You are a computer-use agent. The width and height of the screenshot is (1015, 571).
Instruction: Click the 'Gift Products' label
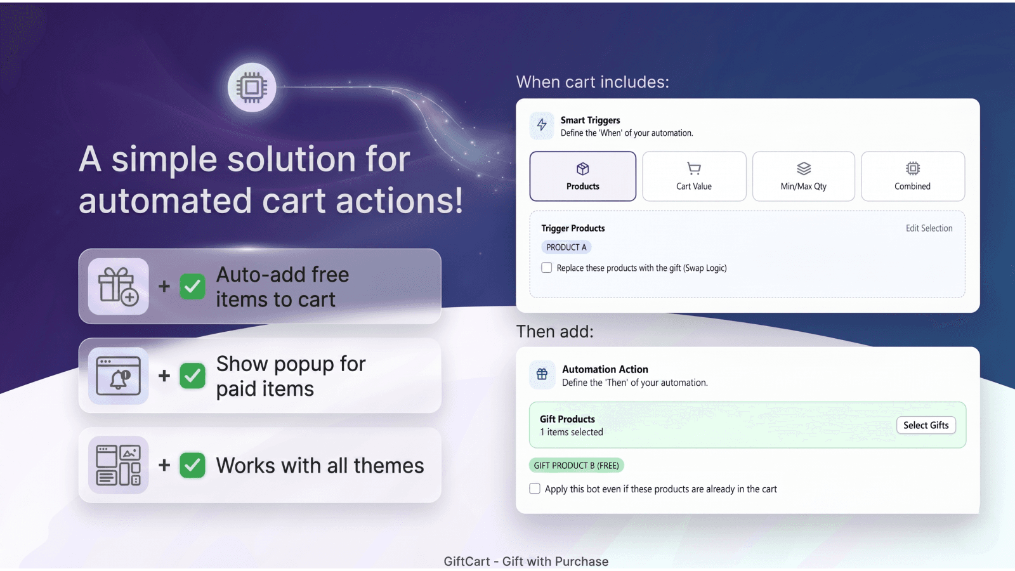(567, 419)
